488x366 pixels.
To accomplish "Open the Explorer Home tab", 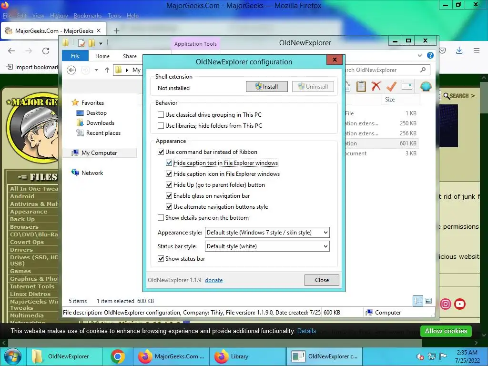I will point(102,56).
